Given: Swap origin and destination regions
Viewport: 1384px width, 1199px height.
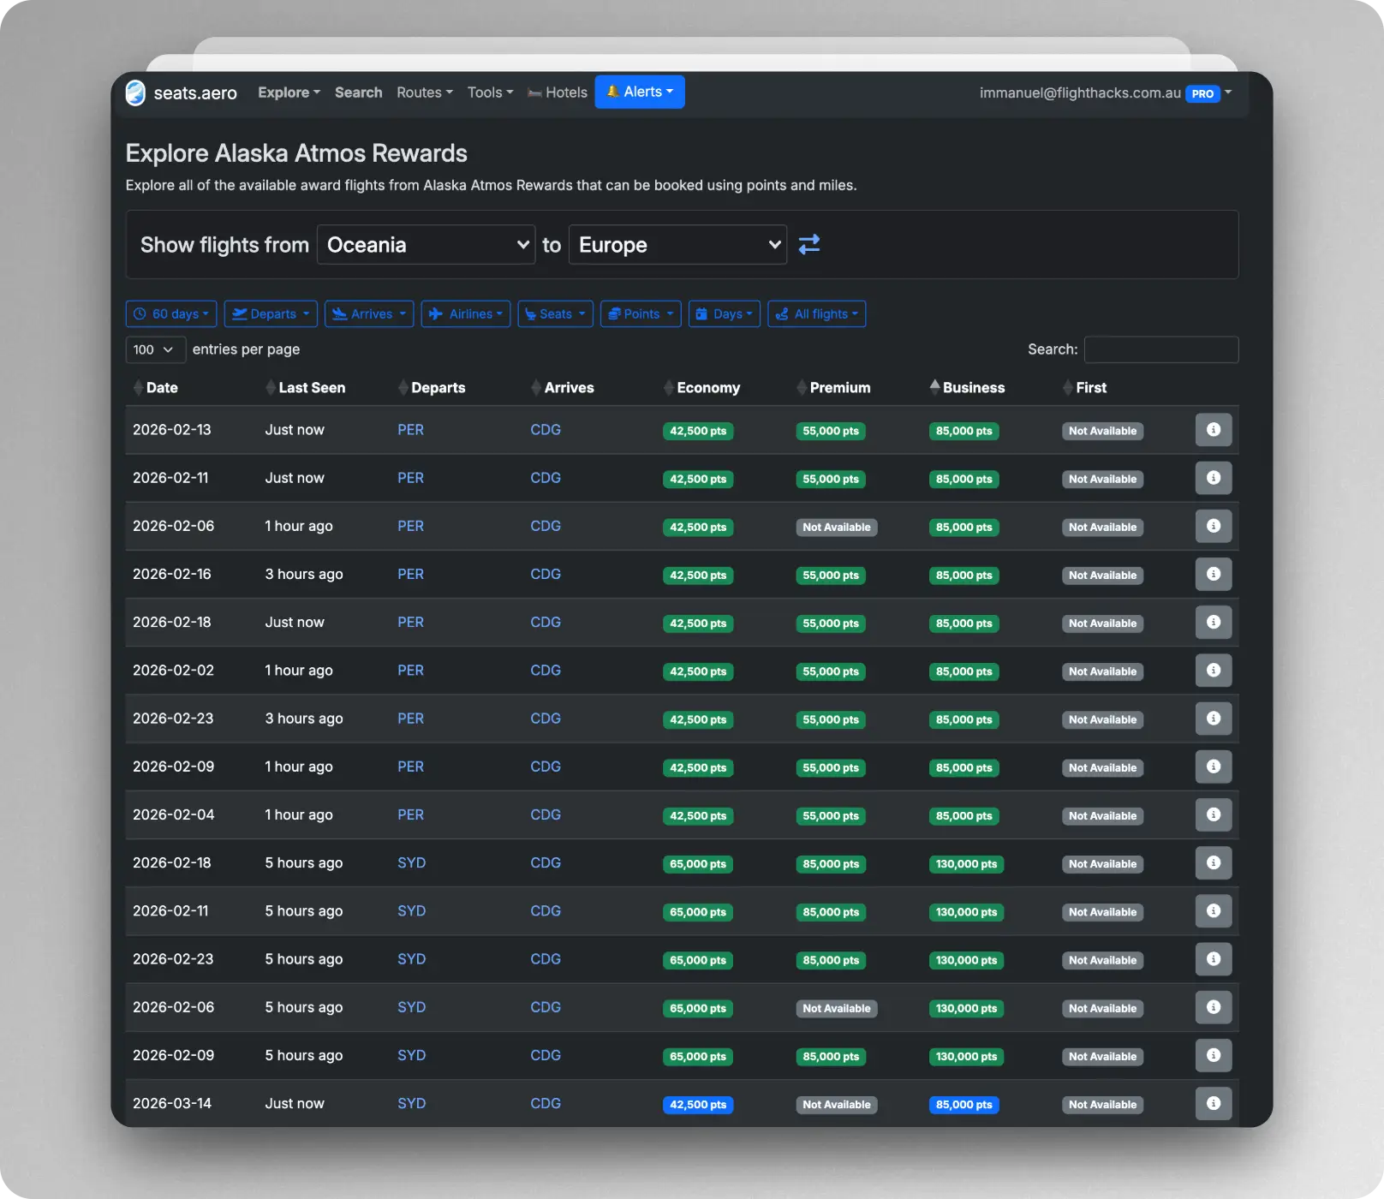Looking at the screenshot, I should click(x=809, y=245).
